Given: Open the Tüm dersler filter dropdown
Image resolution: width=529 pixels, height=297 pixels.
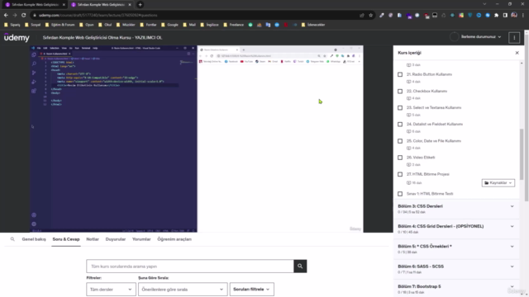Looking at the screenshot, I should pyautogui.click(x=111, y=290).
